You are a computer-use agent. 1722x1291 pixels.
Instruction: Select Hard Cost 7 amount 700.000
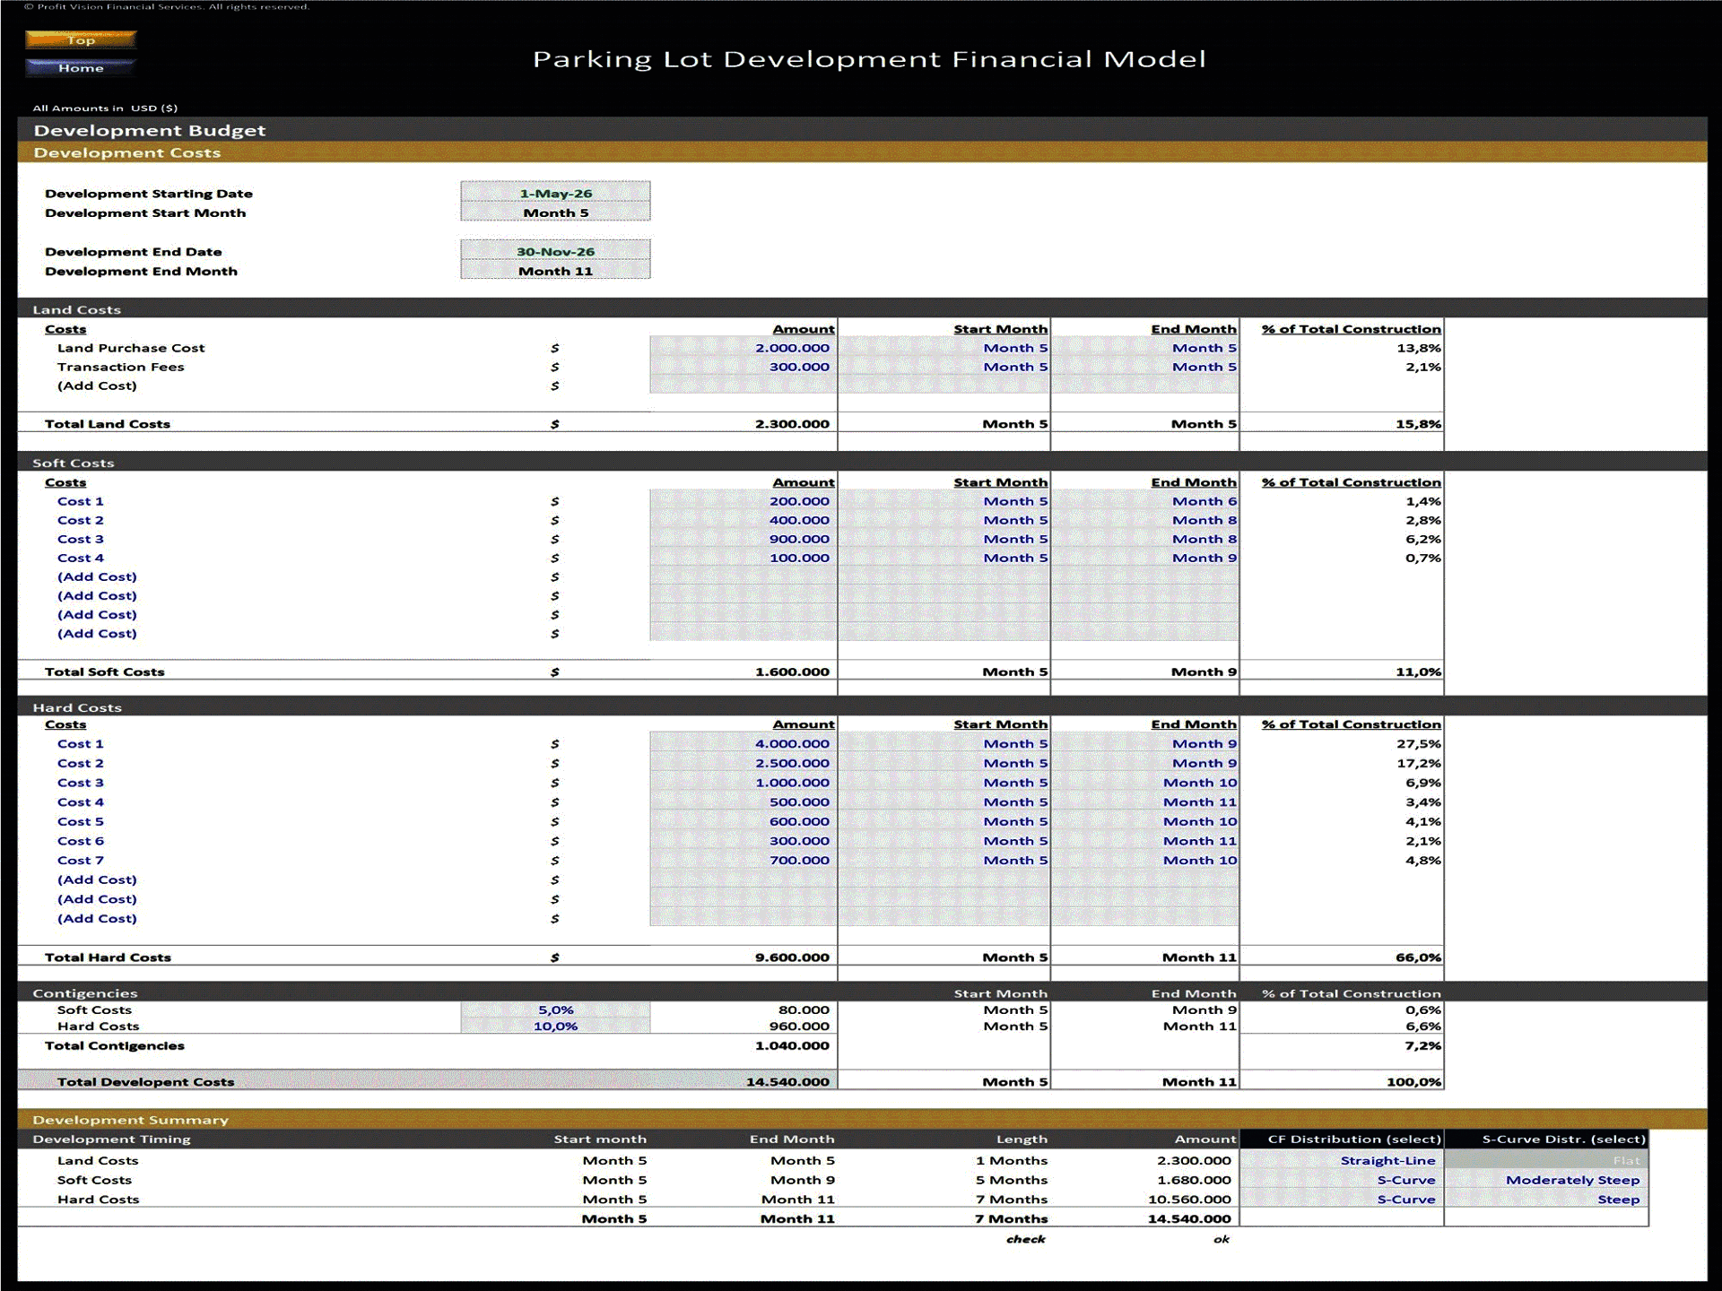[744, 860]
